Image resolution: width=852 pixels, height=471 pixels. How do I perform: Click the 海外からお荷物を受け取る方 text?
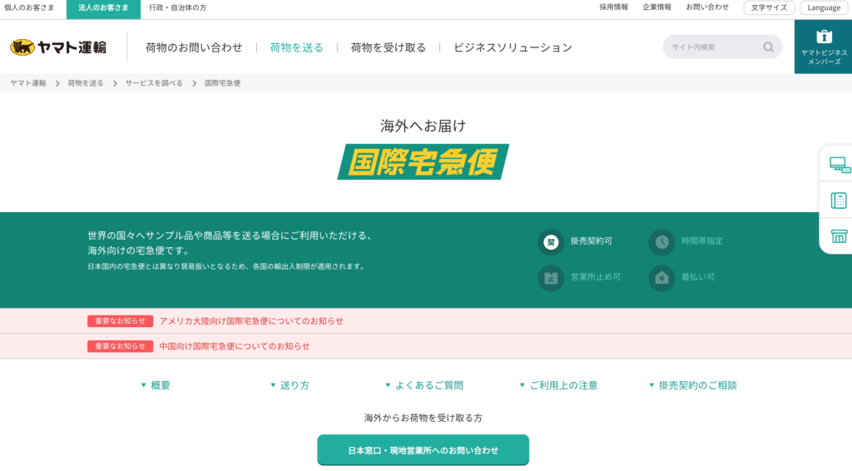[424, 418]
